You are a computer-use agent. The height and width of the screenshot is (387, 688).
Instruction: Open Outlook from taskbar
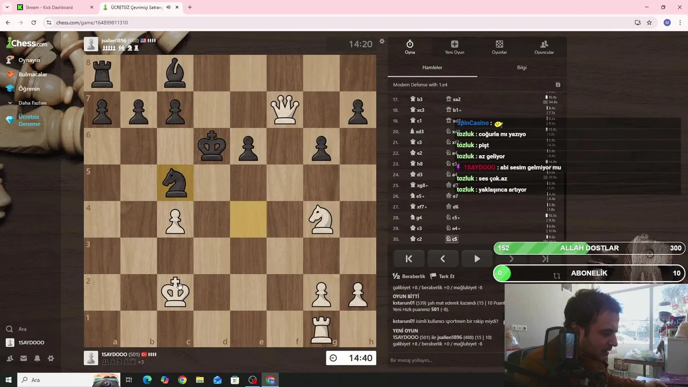pos(217,380)
